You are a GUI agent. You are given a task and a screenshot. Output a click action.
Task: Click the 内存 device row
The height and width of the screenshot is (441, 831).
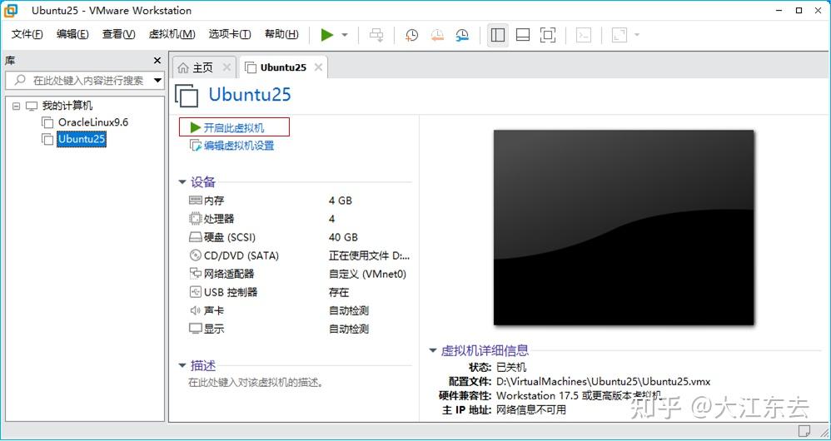300,201
